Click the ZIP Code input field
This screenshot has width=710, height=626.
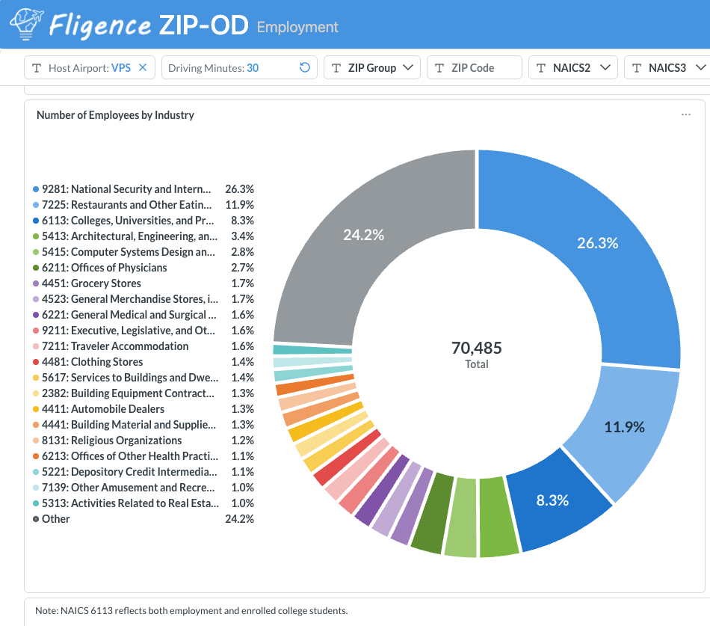(475, 67)
